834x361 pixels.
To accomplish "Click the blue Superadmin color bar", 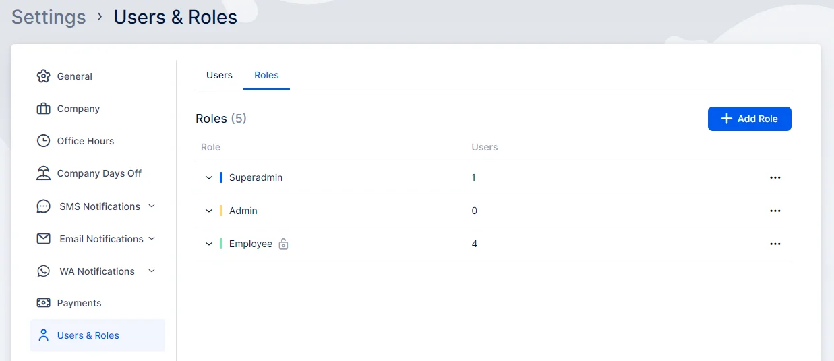I will pyautogui.click(x=221, y=177).
